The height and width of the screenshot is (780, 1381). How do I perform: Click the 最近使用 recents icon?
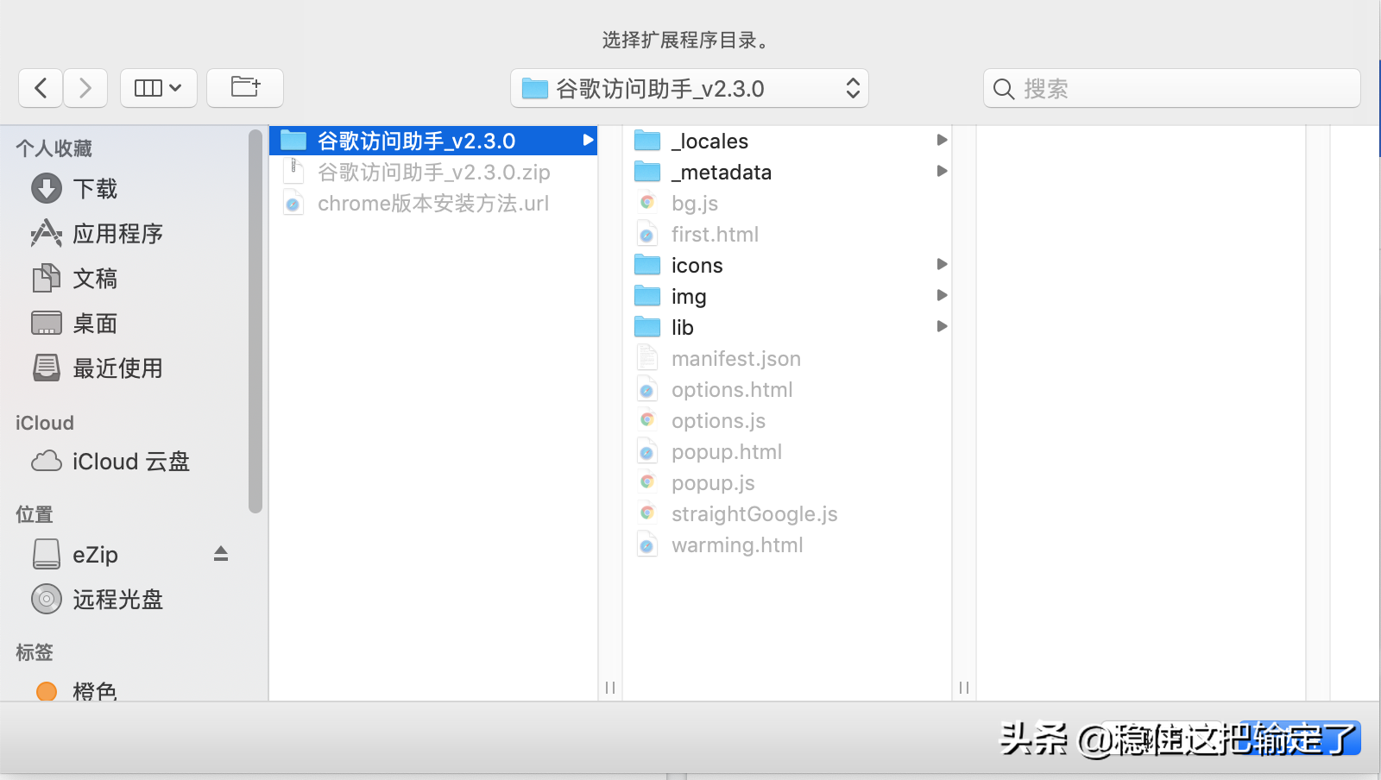point(47,368)
